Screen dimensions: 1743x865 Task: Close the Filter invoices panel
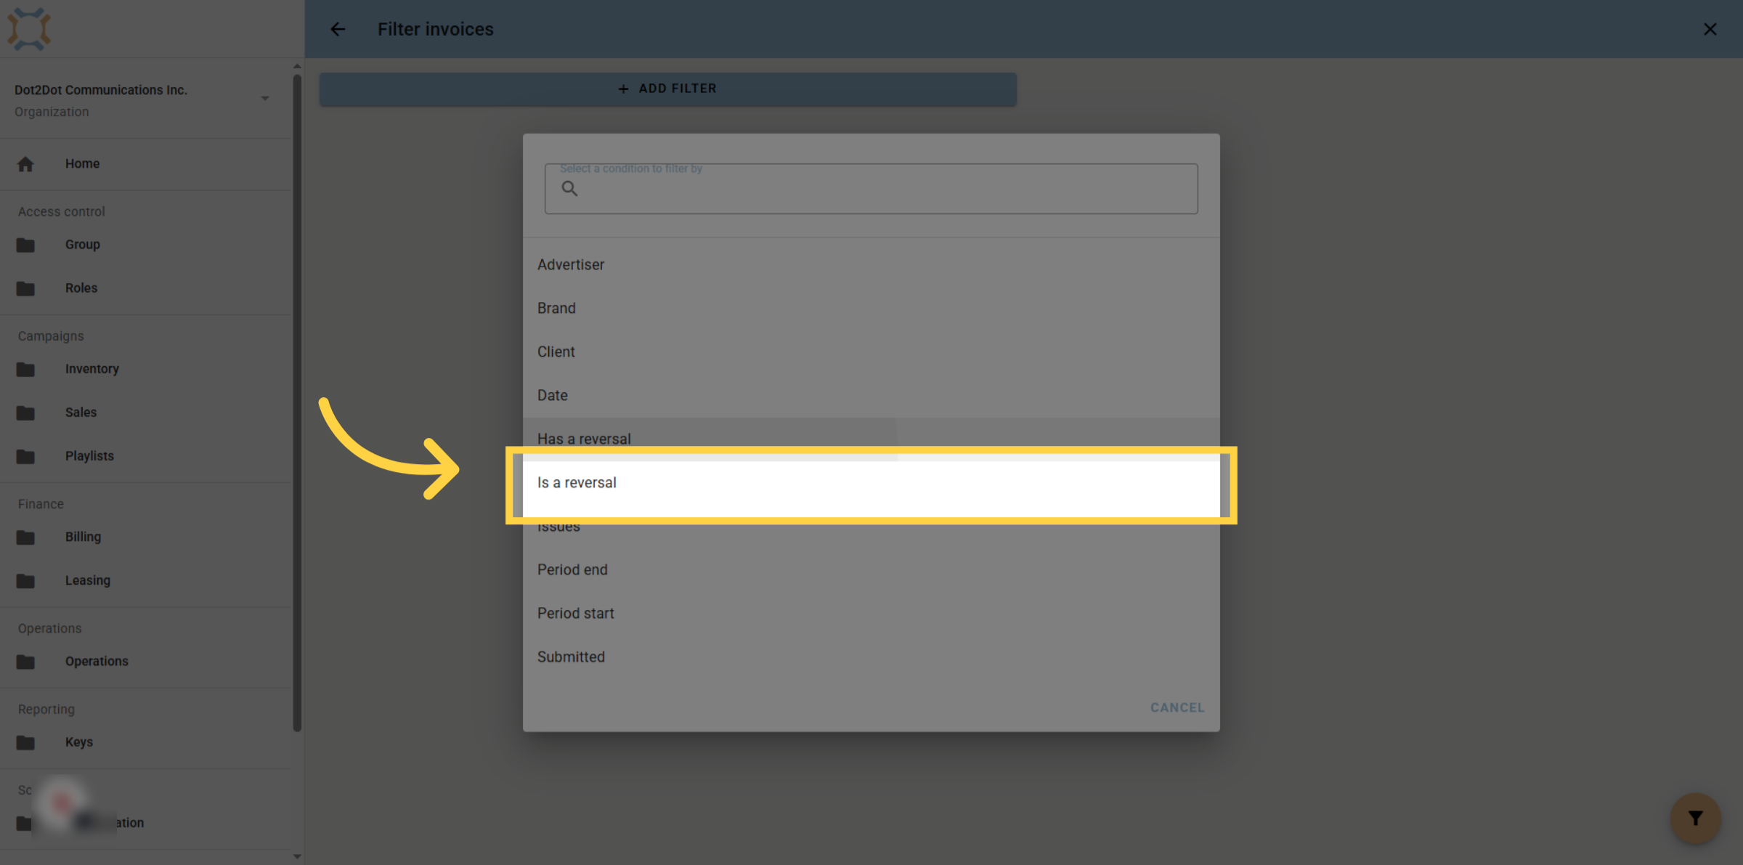pos(1710,29)
